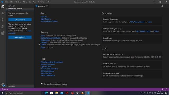Open Stack Overflow link
This screenshot has height=95, width=169.
click(x=46, y=73)
